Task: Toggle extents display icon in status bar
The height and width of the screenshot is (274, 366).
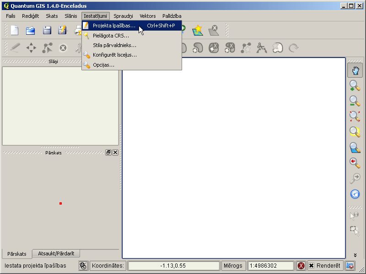Action: click(x=83, y=266)
